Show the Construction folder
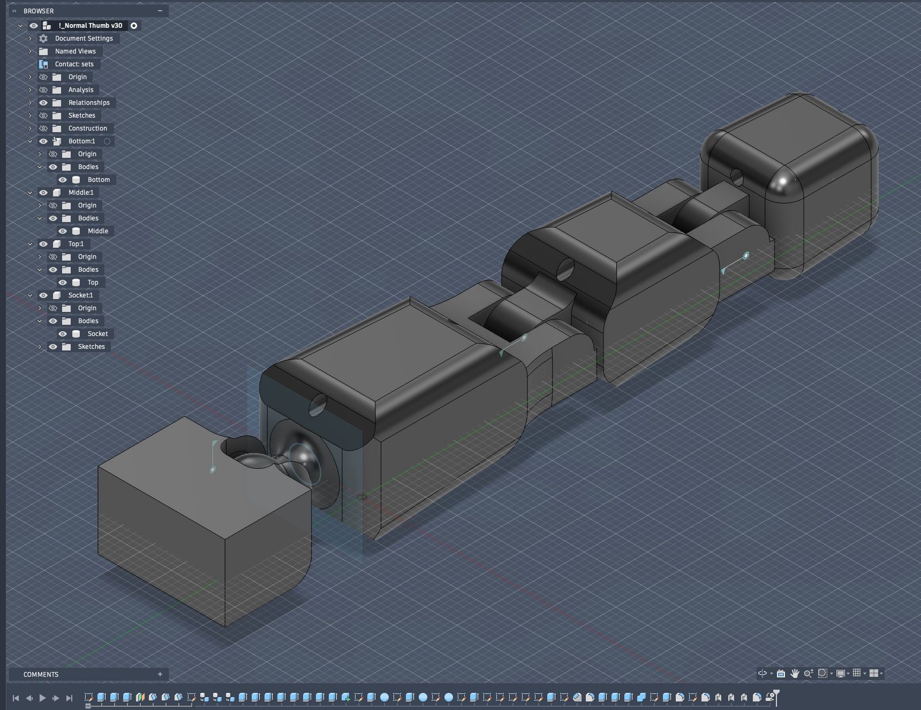This screenshot has width=921, height=710. [43, 128]
